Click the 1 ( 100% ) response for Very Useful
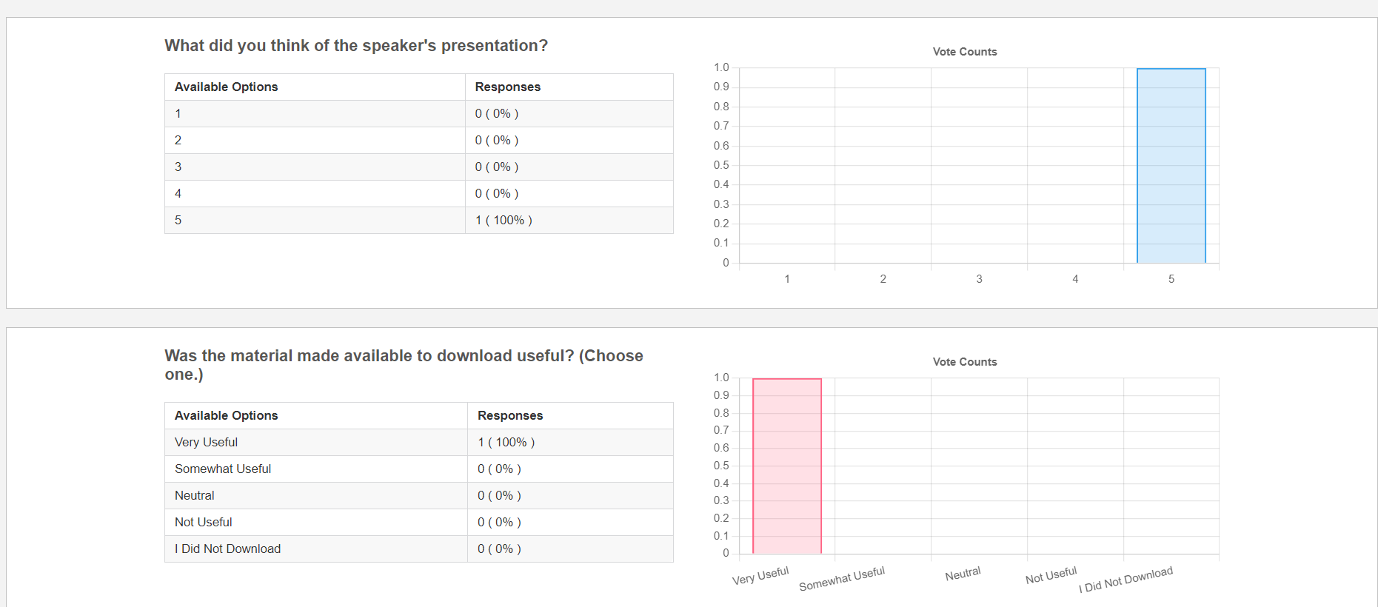 pyautogui.click(x=506, y=443)
